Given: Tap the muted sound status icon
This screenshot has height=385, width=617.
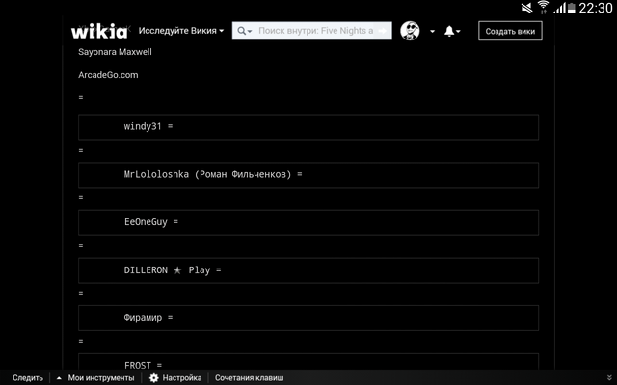Looking at the screenshot, I should click(526, 8).
